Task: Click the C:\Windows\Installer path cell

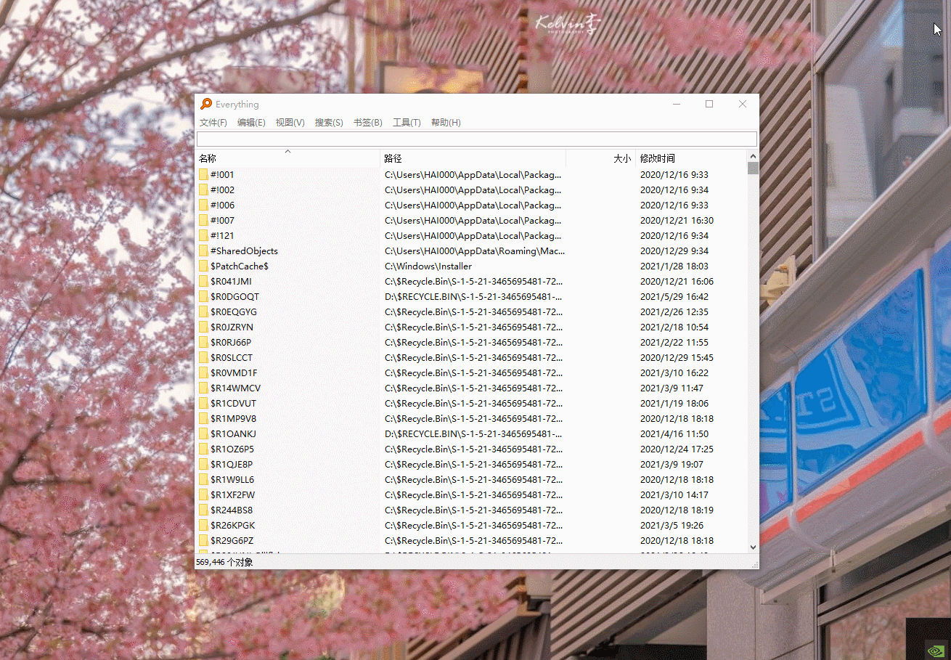Action: [428, 266]
